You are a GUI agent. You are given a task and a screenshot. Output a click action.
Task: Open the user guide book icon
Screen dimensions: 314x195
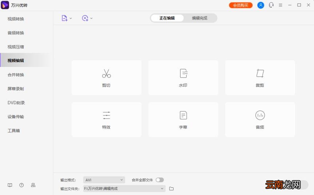(x=10, y=185)
